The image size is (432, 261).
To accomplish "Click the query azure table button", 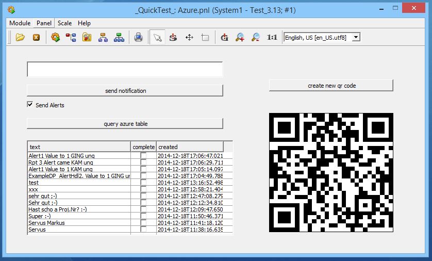I will point(125,124).
